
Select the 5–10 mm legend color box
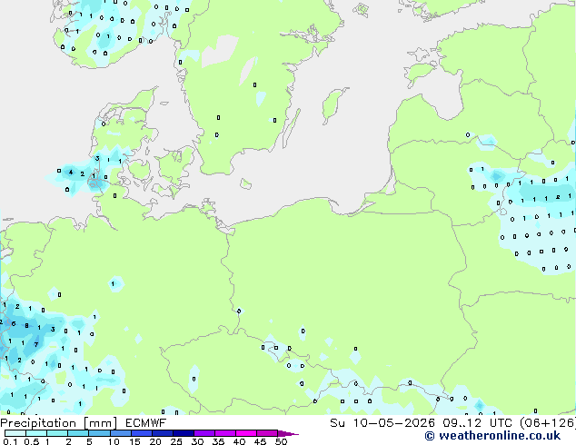click(x=99, y=433)
